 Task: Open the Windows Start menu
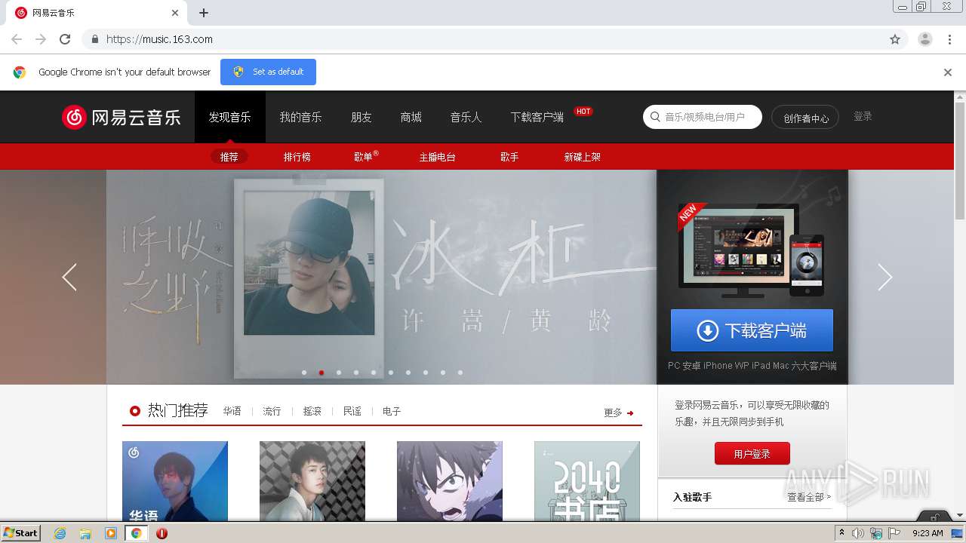click(21, 533)
